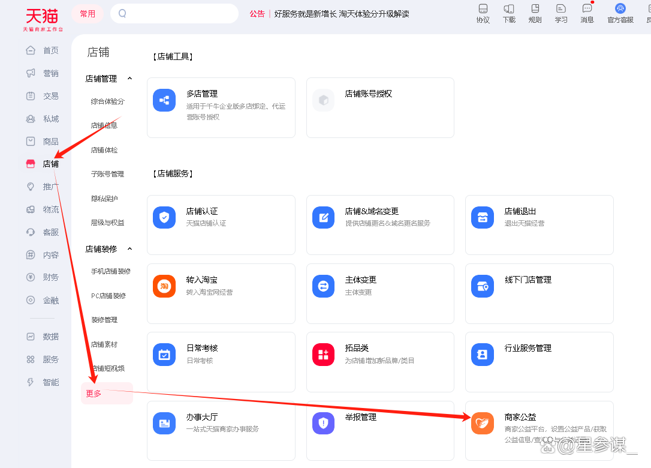Click the red 拓品类 grid icon
Viewport: 651px width, 468px height.
pyautogui.click(x=324, y=355)
